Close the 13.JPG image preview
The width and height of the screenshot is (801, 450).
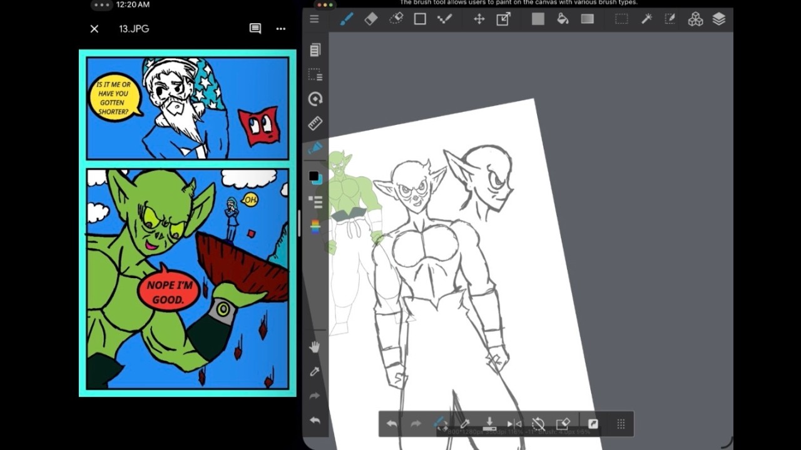point(94,29)
